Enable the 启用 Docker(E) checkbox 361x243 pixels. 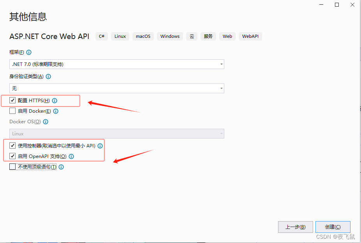[x=12, y=111]
